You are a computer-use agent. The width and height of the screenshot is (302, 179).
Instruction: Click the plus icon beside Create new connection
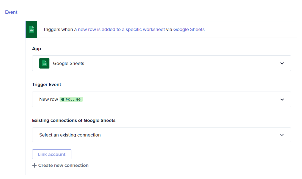[x=34, y=166]
